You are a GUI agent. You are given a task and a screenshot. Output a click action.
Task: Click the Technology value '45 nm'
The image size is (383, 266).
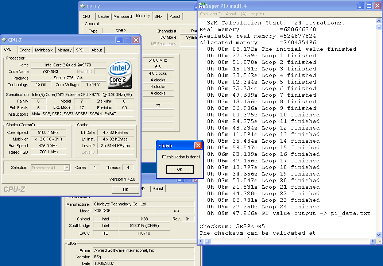pyautogui.click(x=41, y=85)
